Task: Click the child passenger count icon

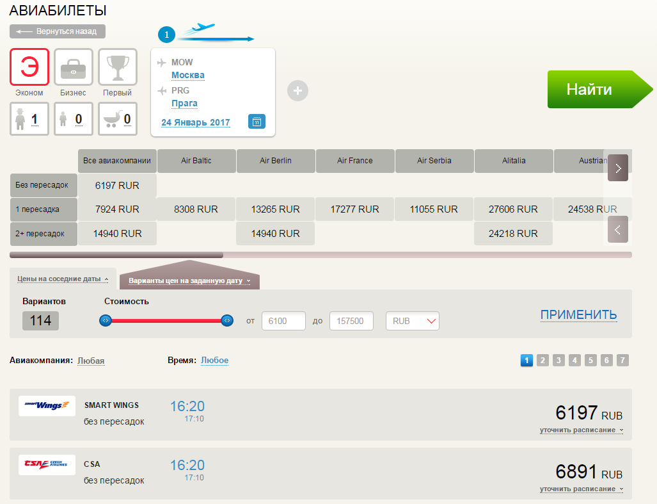Action: click(x=64, y=119)
